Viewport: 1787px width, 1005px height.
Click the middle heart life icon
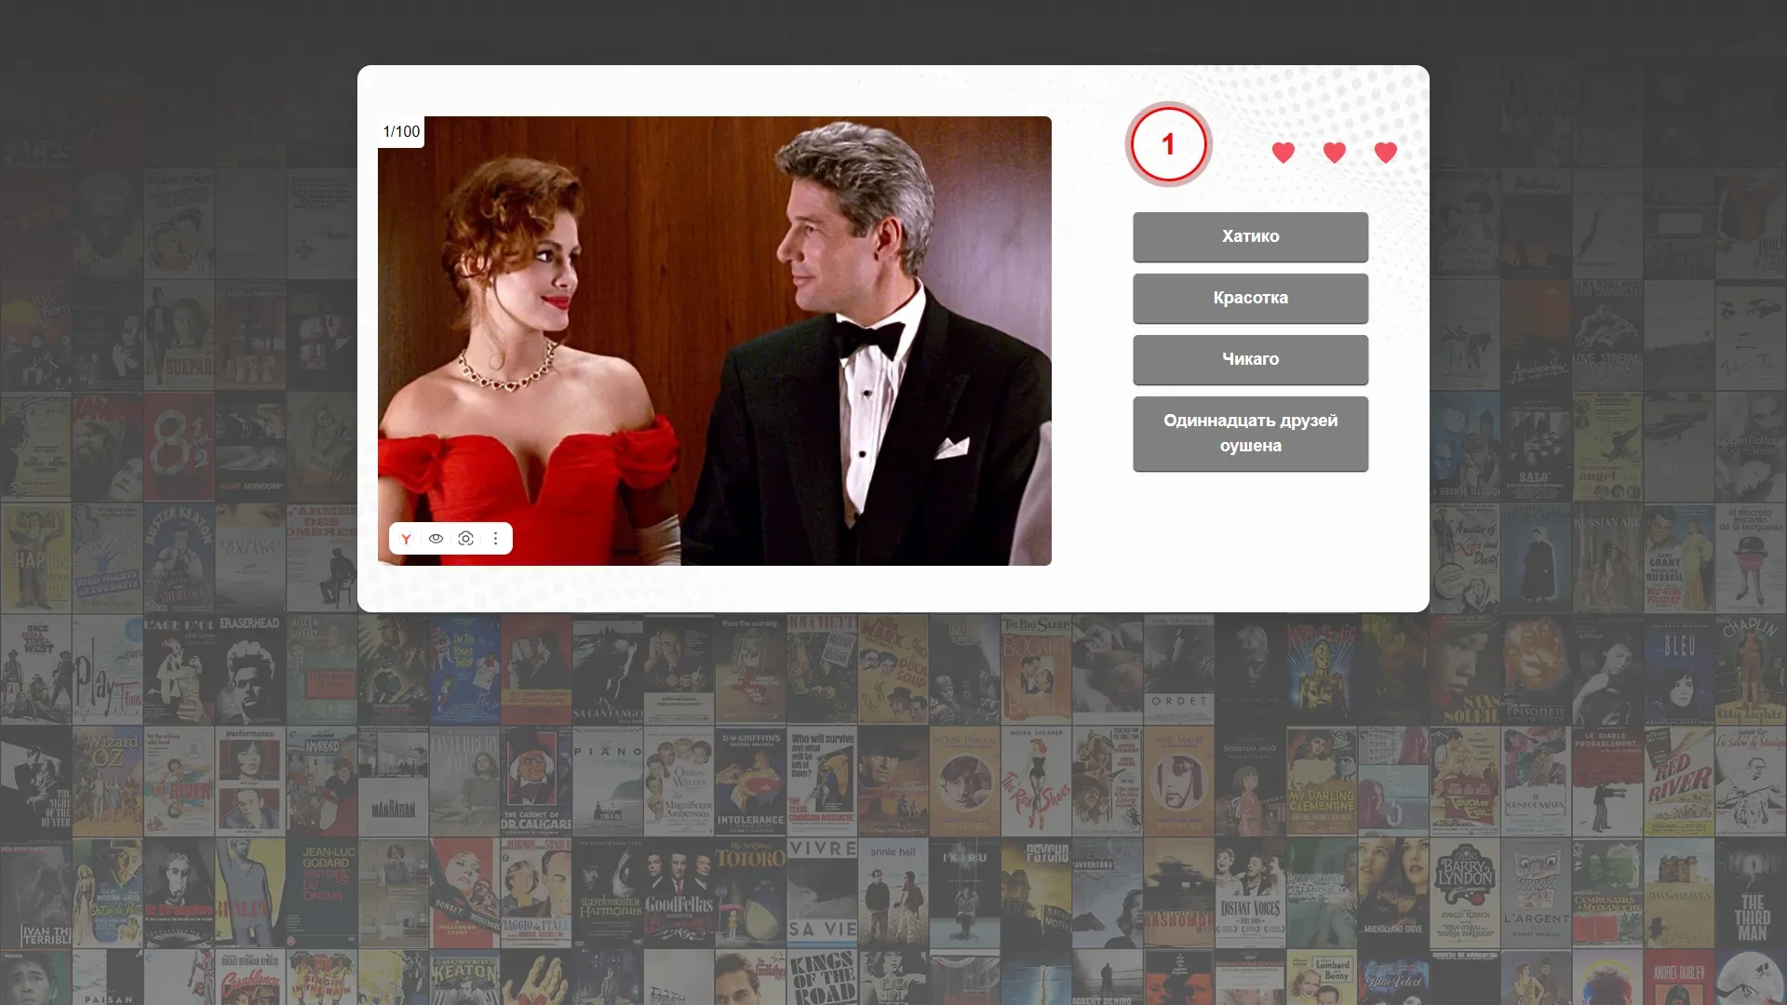[x=1334, y=153]
